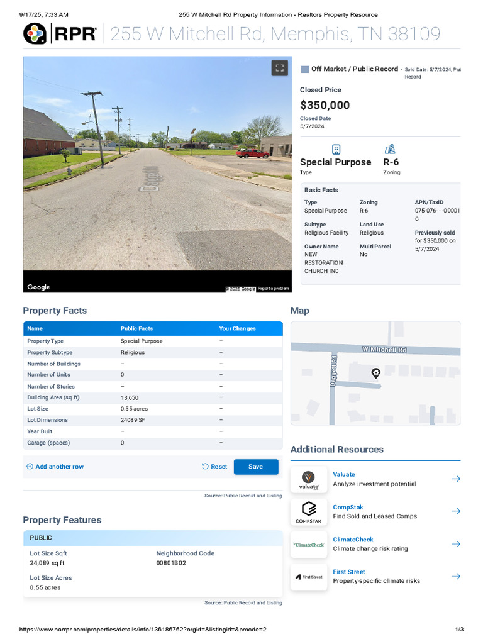Click the map thumbnail
The width and height of the screenshot is (483, 644).
click(x=375, y=373)
